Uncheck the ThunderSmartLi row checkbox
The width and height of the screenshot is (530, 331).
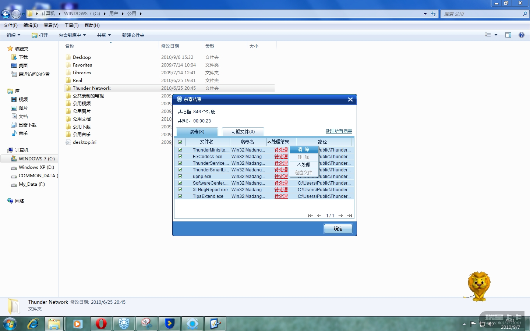coord(180,170)
